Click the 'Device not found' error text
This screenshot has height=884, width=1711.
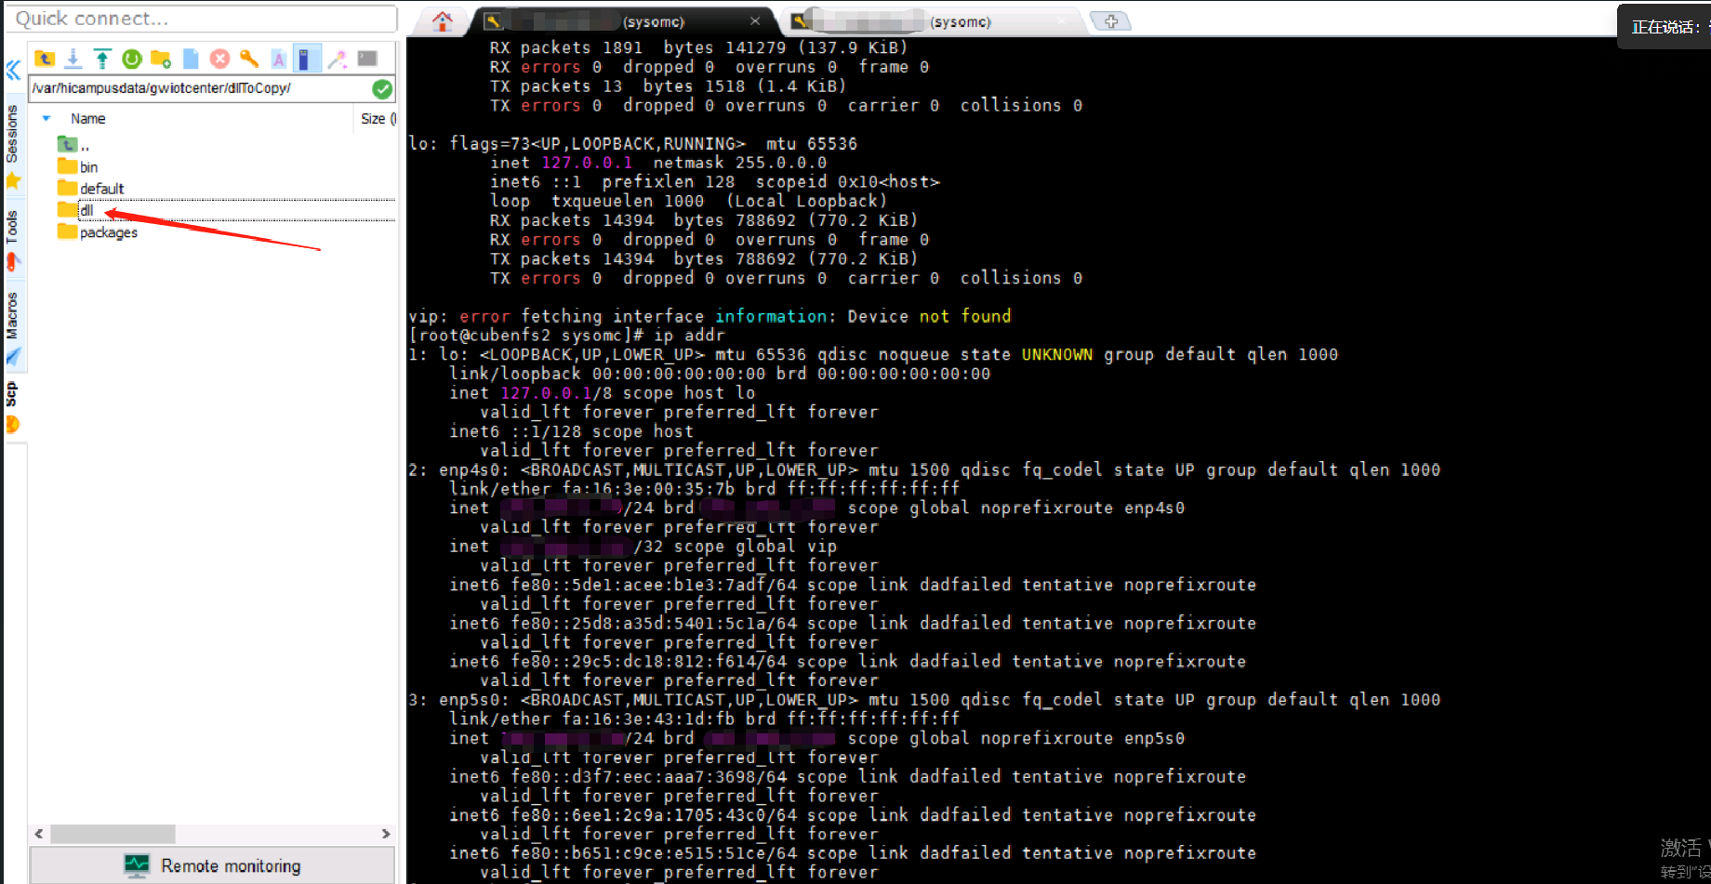pos(929,316)
